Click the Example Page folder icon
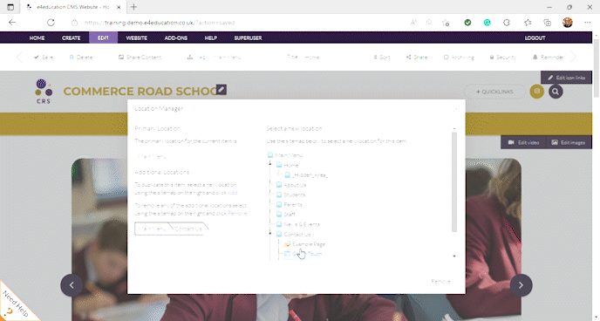 point(288,244)
